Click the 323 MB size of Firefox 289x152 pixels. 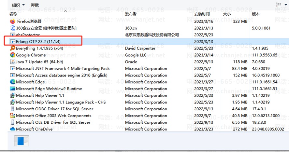240,21
